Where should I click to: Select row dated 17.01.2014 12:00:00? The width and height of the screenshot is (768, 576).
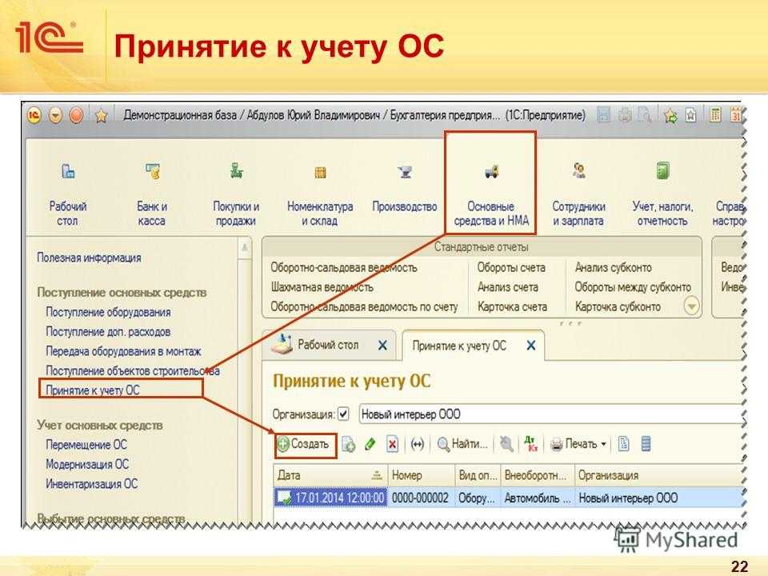(x=508, y=498)
